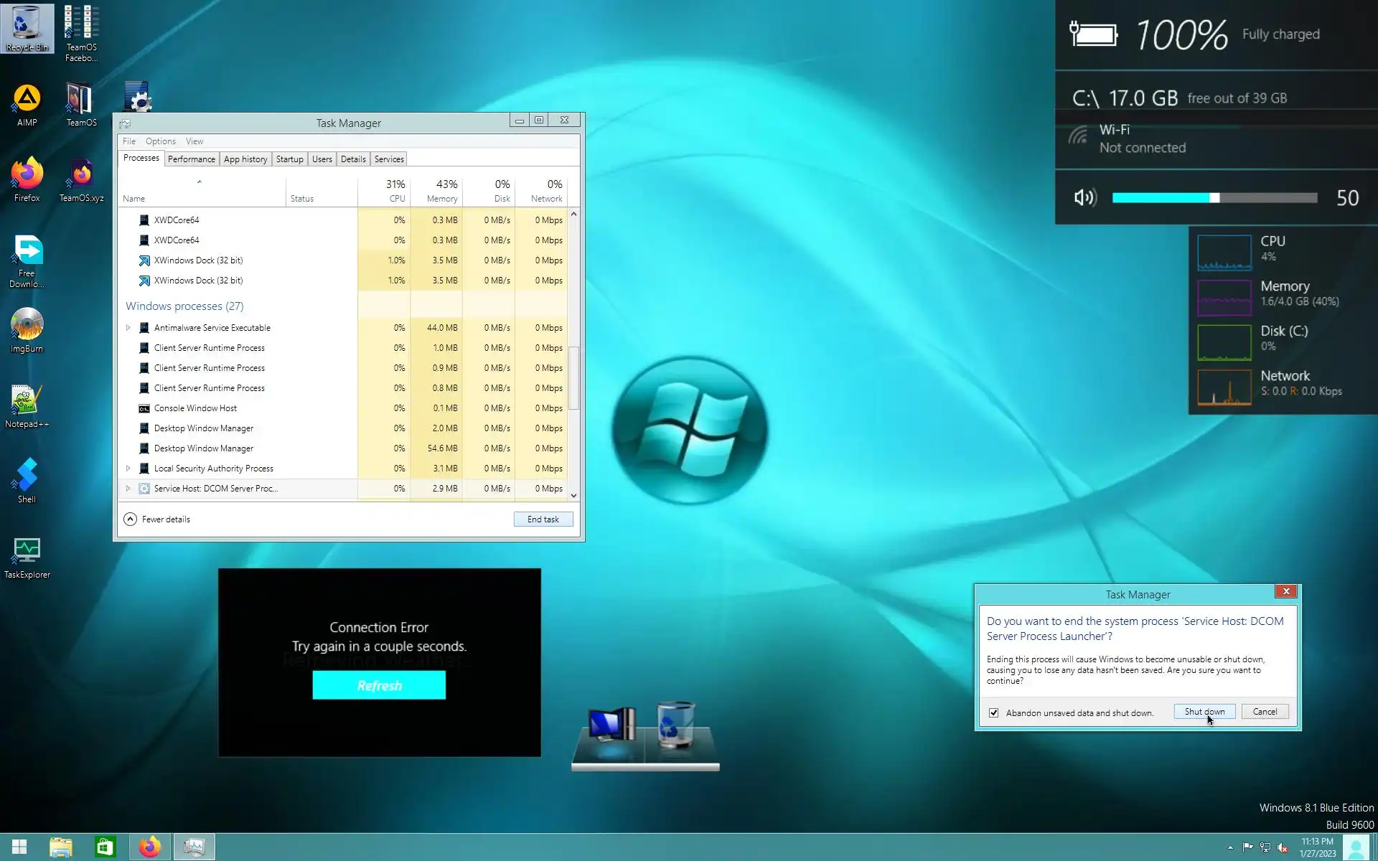Click the speaker volume icon in the widget
Image resolution: width=1378 pixels, height=861 pixels.
pyautogui.click(x=1085, y=197)
